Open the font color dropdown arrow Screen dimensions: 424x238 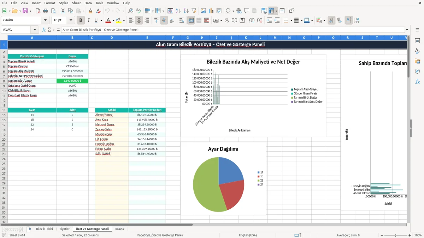(113, 20)
